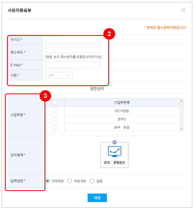Click the scroll down arrow in 사업부문 list

click(x=181, y=129)
